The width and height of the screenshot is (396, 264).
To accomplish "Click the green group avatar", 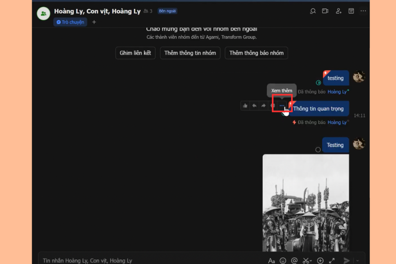I will [x=44, y=13].
